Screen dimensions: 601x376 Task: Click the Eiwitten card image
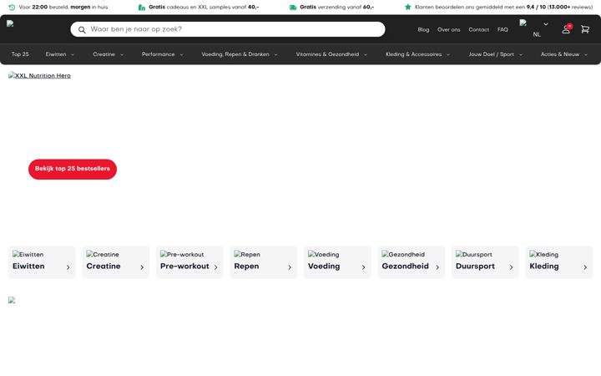click(x=28, y=254)
